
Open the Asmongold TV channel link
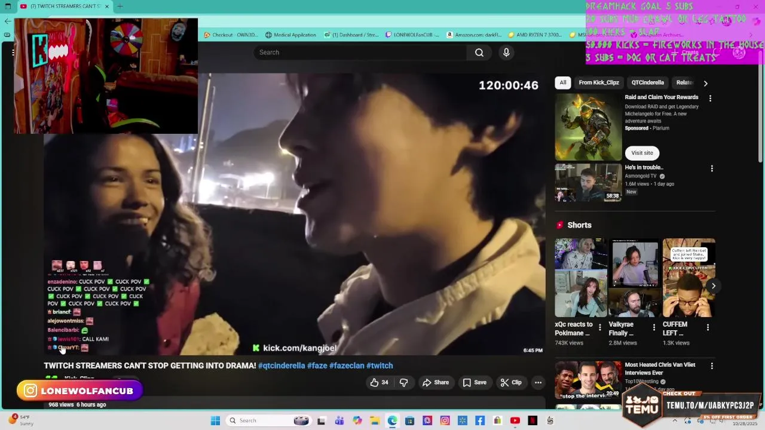pos(641,176)
